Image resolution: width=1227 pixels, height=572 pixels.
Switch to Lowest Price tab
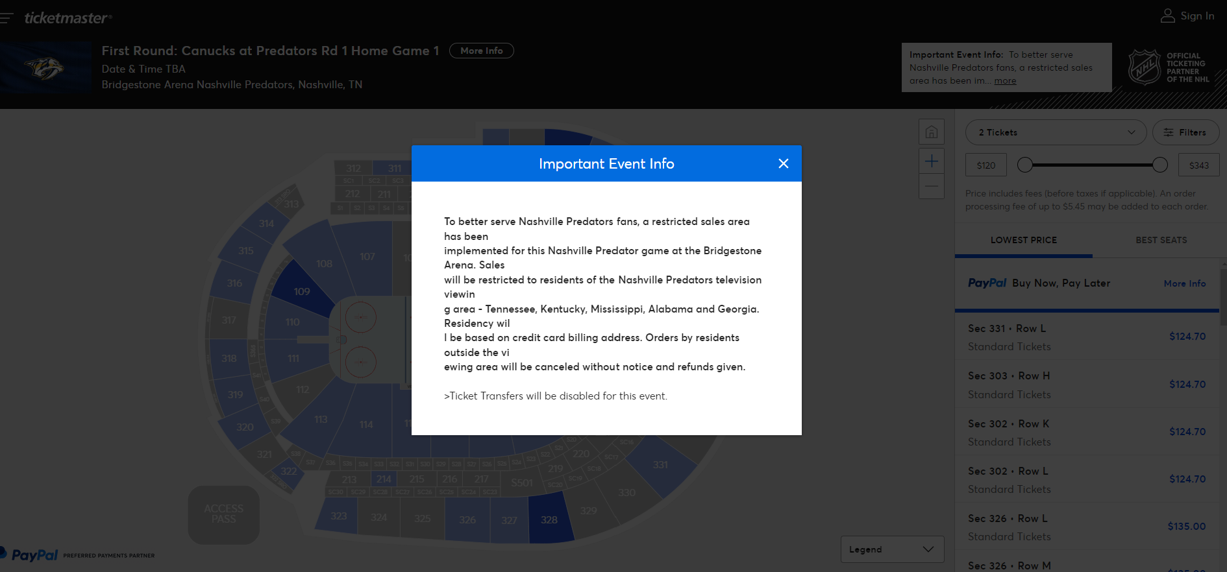click(x=1023, y=240)
